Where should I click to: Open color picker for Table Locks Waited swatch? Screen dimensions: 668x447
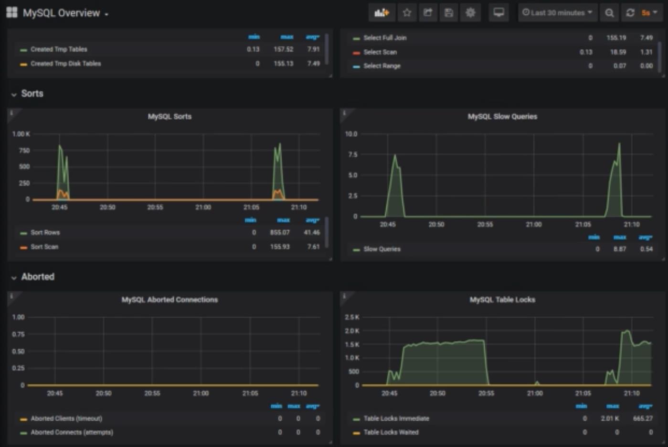click(356, 433)
